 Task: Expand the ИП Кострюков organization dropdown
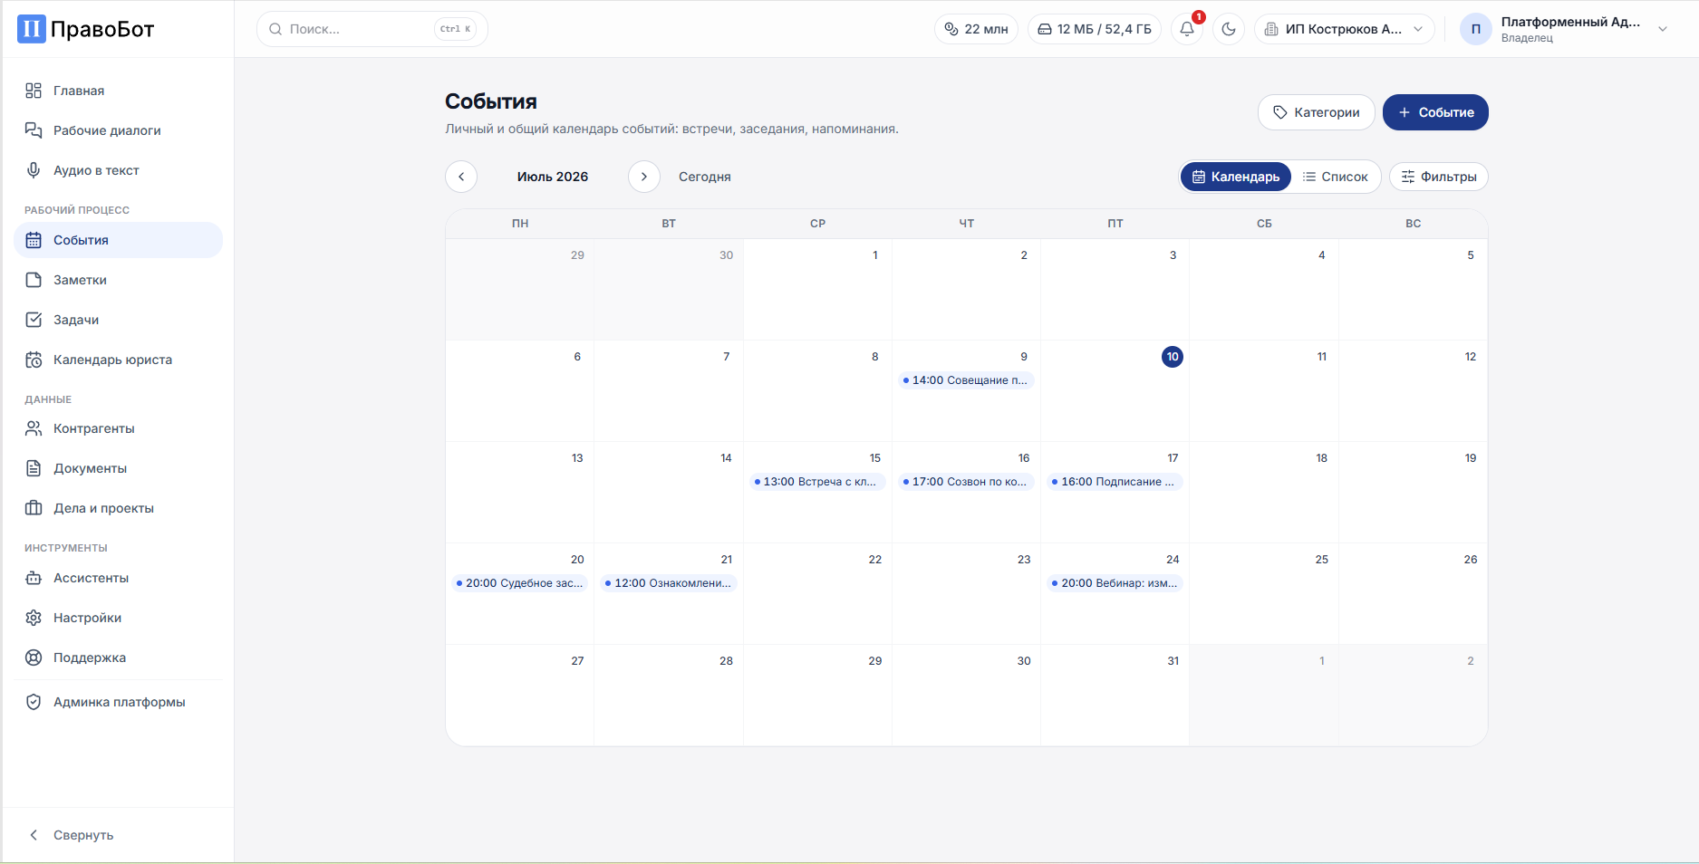tap(1345, 29)
